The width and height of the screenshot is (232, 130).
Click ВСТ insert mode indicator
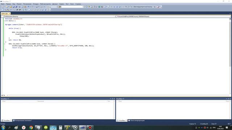tap(229, 124)
